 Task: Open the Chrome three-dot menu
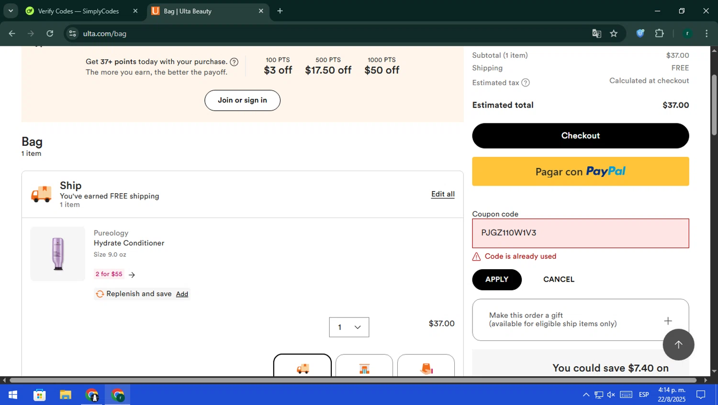(707, 33)
